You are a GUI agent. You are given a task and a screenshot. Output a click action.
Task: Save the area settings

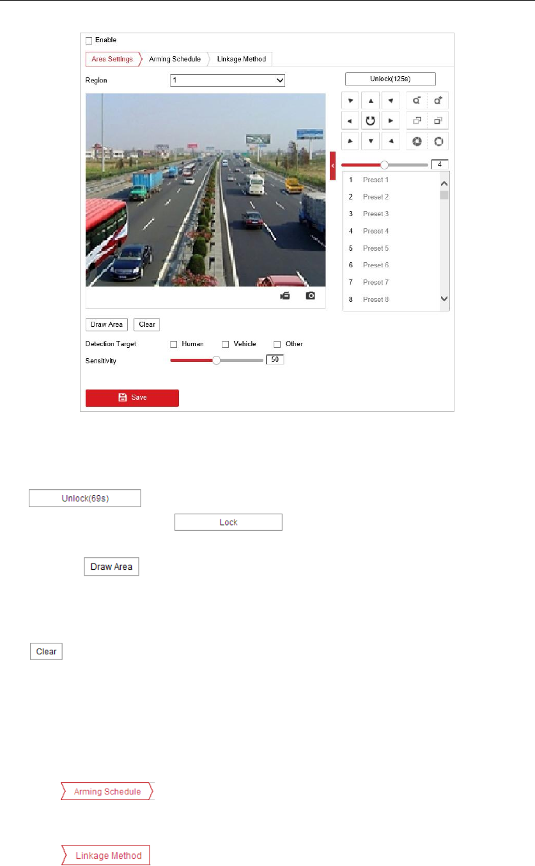[x=132, y=398]
